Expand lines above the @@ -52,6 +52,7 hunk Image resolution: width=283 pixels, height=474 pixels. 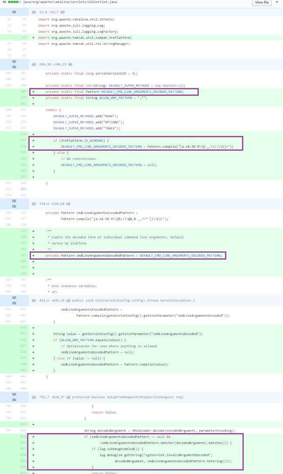[x=14, y=12]
